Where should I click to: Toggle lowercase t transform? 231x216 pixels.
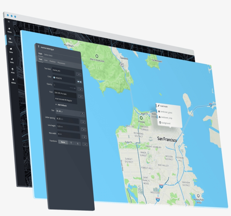pyautogui.click(x=77, y=143)
